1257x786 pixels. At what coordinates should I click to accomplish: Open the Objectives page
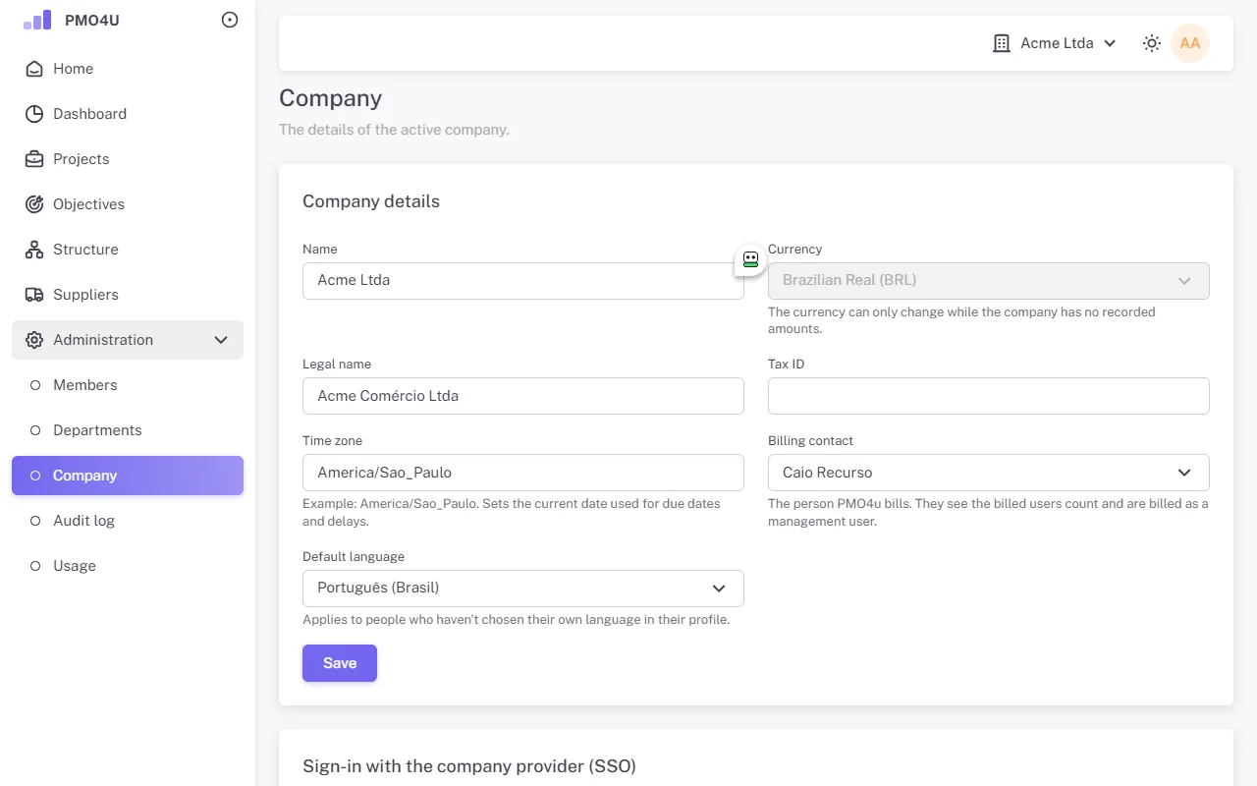pos(128,204)
